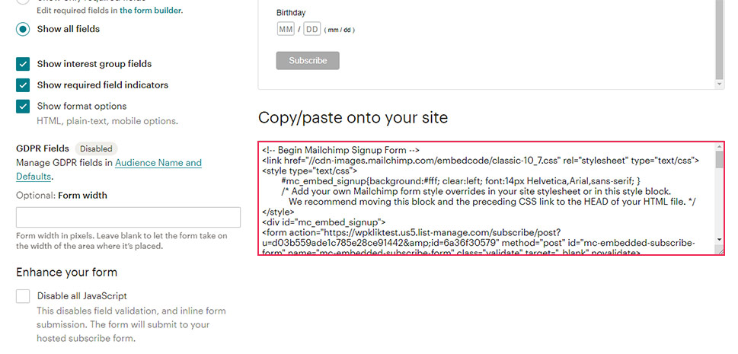This screenshot has width=738, height=354.
Task: Select the Show all fields radio button
Action: click(23, 29)
